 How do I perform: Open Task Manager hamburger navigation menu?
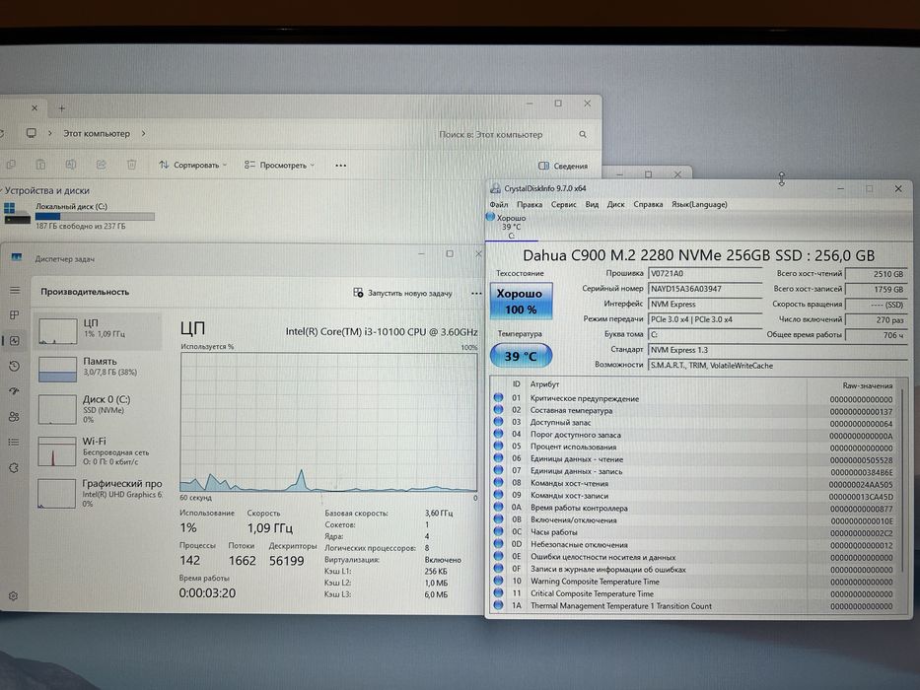pyautogui.click(x=15, y=291)
